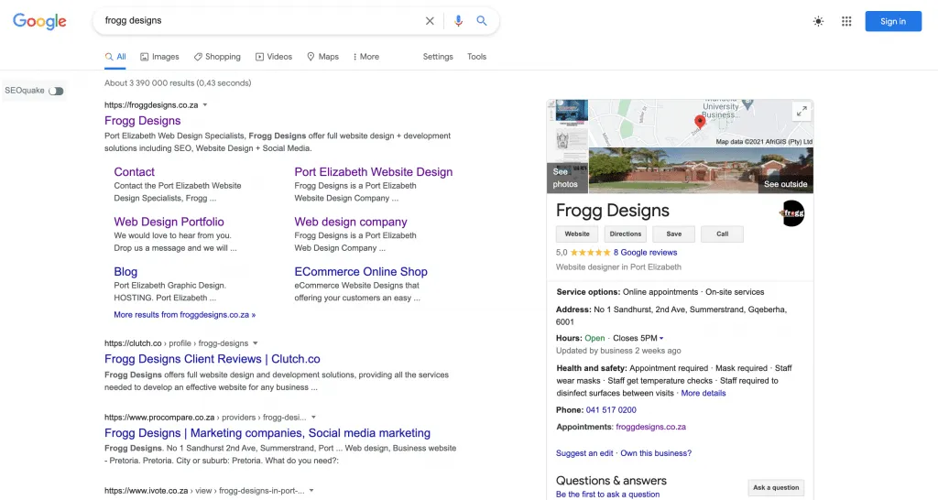The height and width of the screenshot is (500, 938).
Task: Open the Web design company sitelink
Action: [351, 222]
